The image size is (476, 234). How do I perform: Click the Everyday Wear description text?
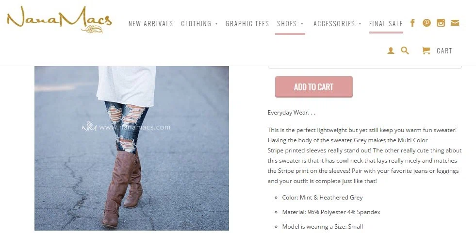point(292,113)
